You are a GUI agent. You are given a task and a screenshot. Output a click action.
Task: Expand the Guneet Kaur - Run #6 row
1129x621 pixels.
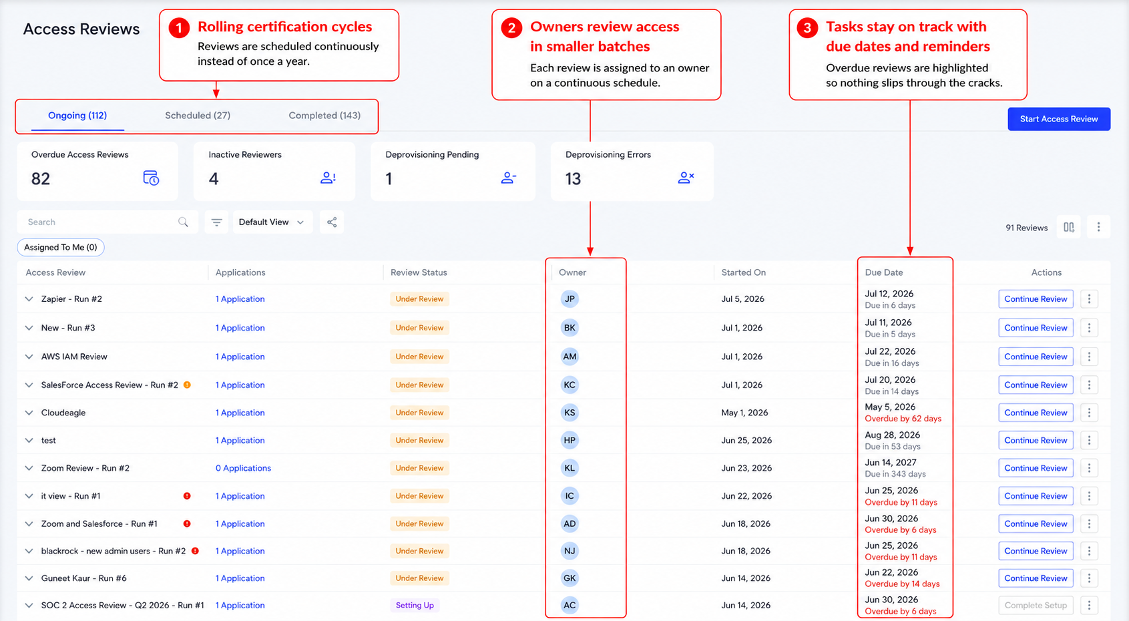pos(29,578)
